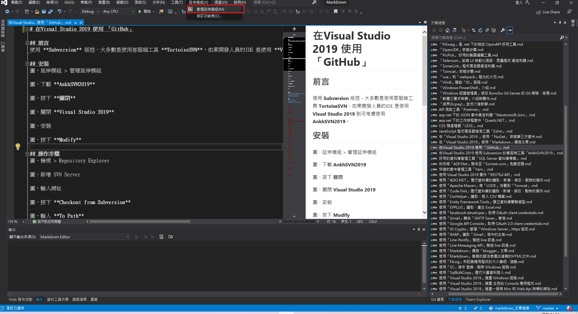This screenshot has width=578, height=314.
Task: Click the notification bell in the status bar
Action: click(x=569, y=308)
